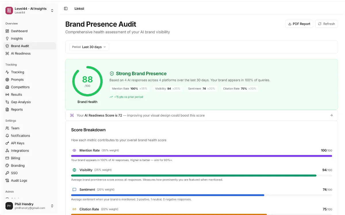Toggle the sidebar collapse icon

tap(66, 9)
